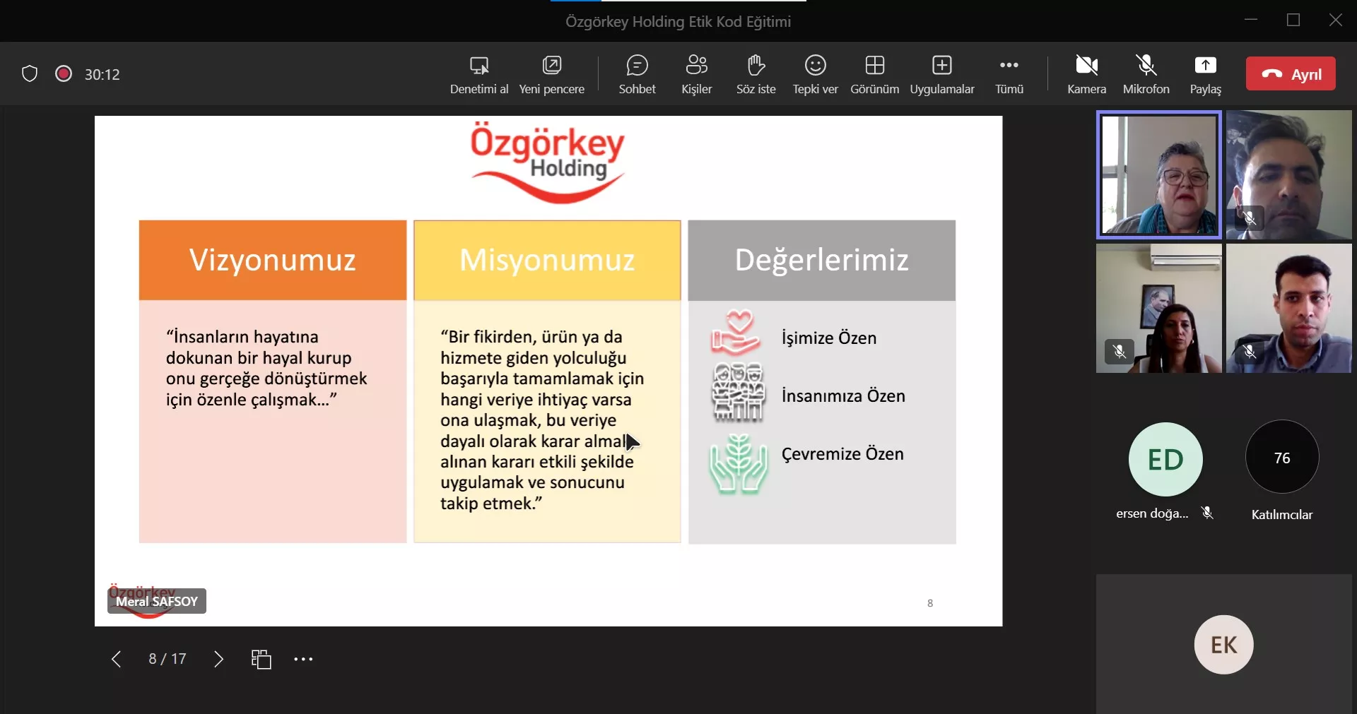Viewport: 1357px width, 714px height.
Task: Open Uygulamalar apps panel
Action: point(941,74)
